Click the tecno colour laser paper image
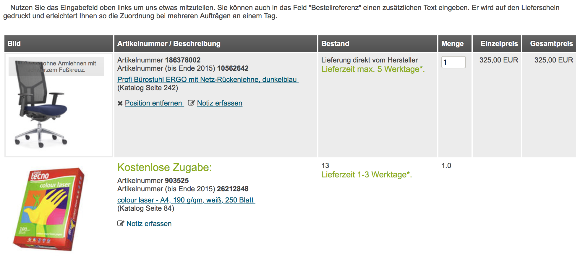580x257 pixels. [49, 209]
